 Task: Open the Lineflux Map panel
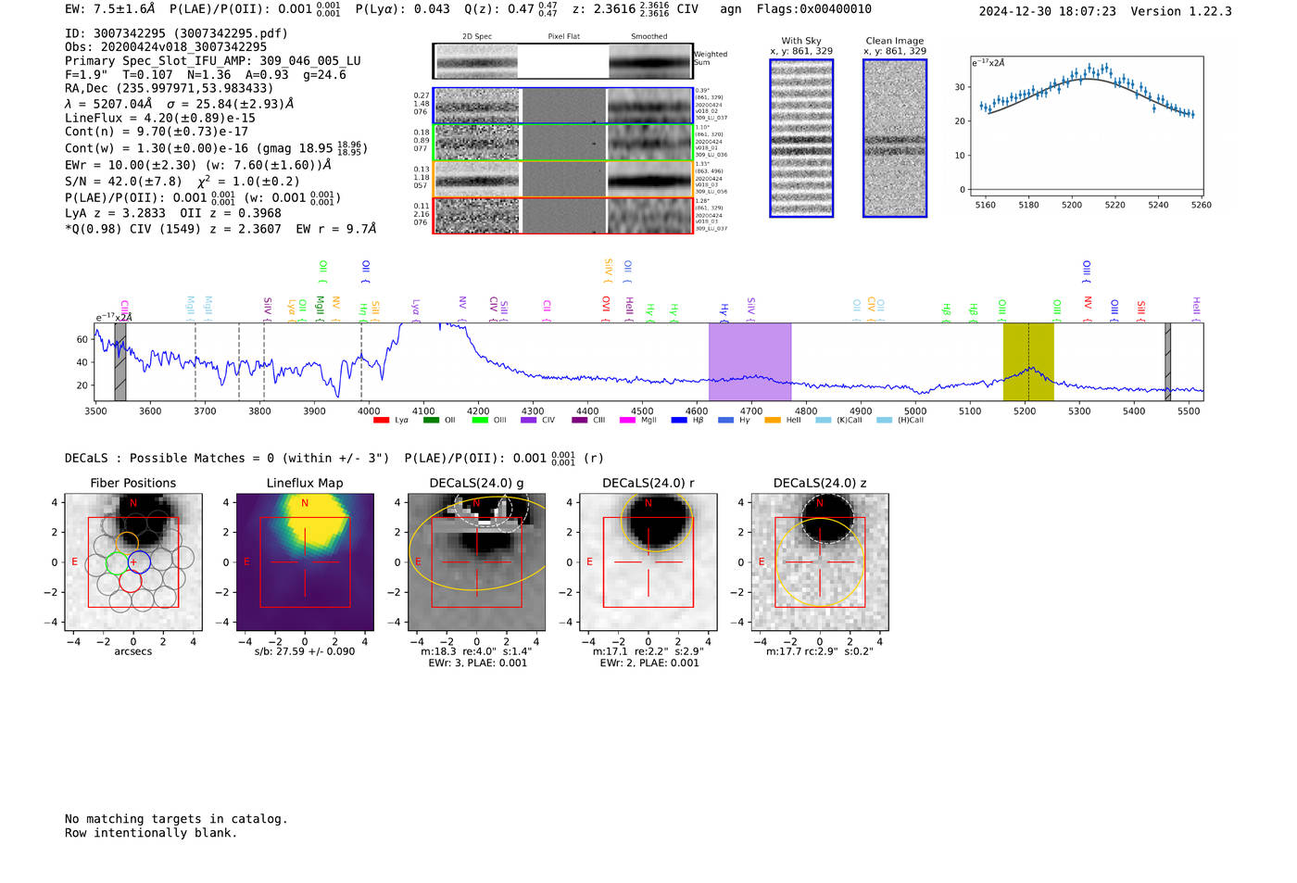tap(305, 562)
